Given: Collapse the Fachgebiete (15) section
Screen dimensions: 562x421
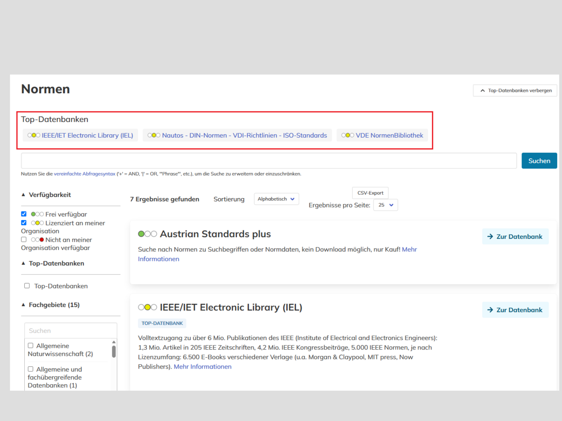Looking at the screenshot, I should [50, 305].
